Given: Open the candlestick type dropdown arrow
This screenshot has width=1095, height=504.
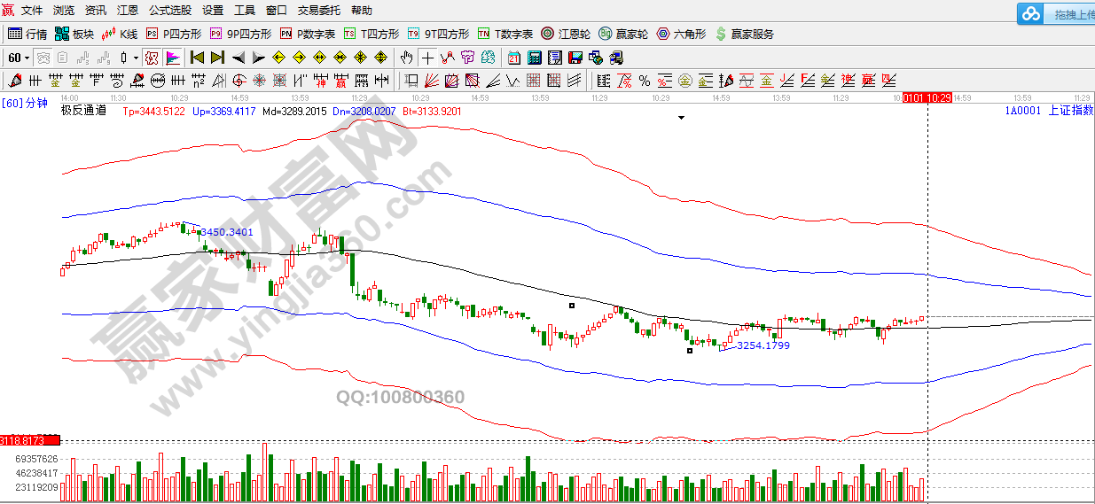Looking at the screenshot, I should (x=136, y=58).
